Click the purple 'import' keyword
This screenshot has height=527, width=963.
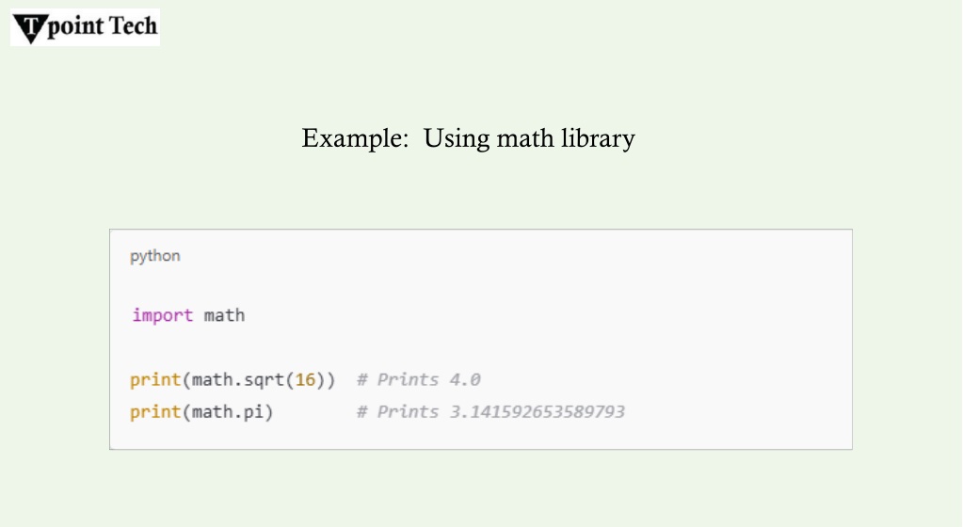[x=162, y=315]
